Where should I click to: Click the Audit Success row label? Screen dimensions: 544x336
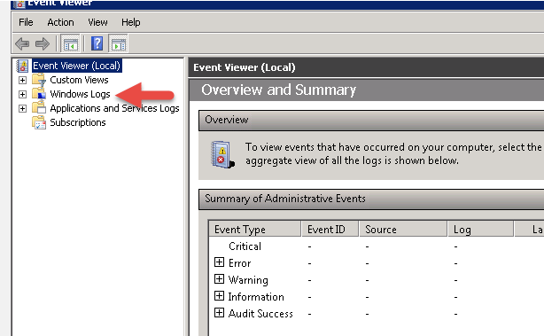click(260, 314)
